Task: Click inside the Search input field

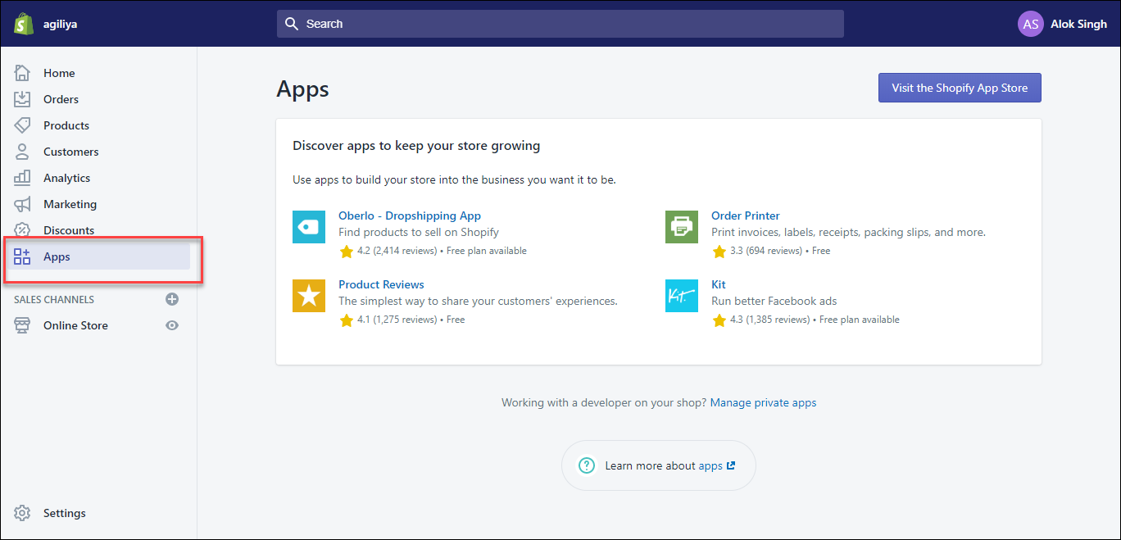Action: coord(560,23)
